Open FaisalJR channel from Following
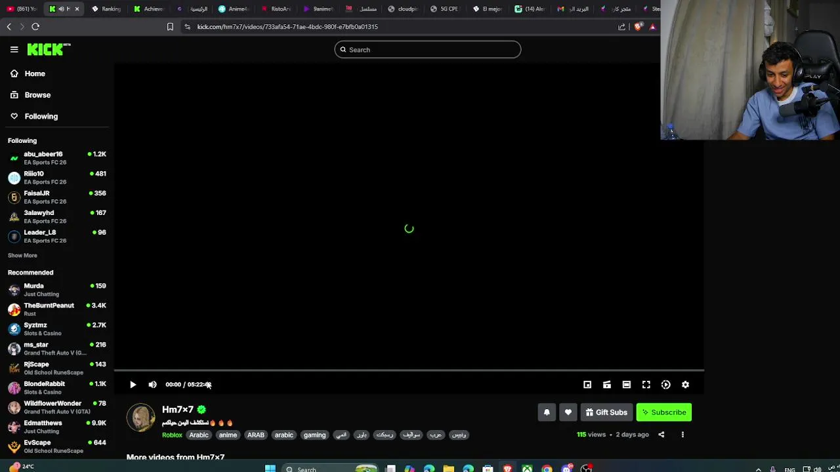 point(57,197)
